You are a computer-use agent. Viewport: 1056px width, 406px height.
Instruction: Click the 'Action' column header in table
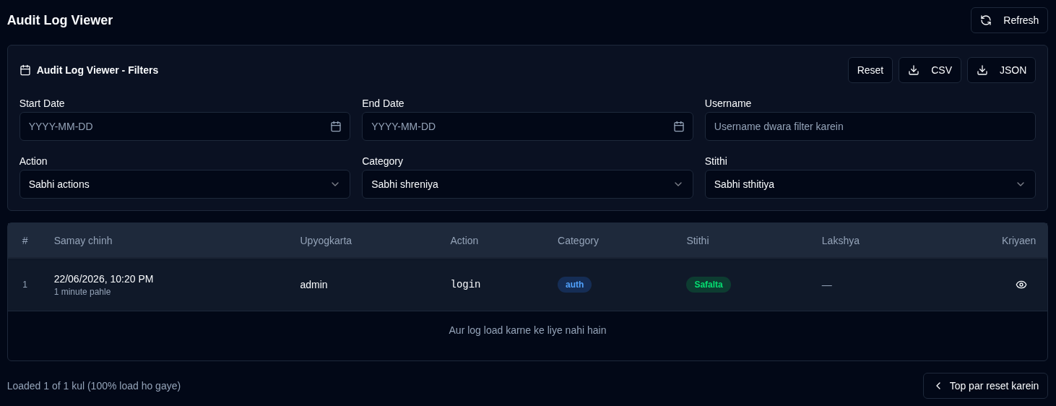click(x=464, y=241)
